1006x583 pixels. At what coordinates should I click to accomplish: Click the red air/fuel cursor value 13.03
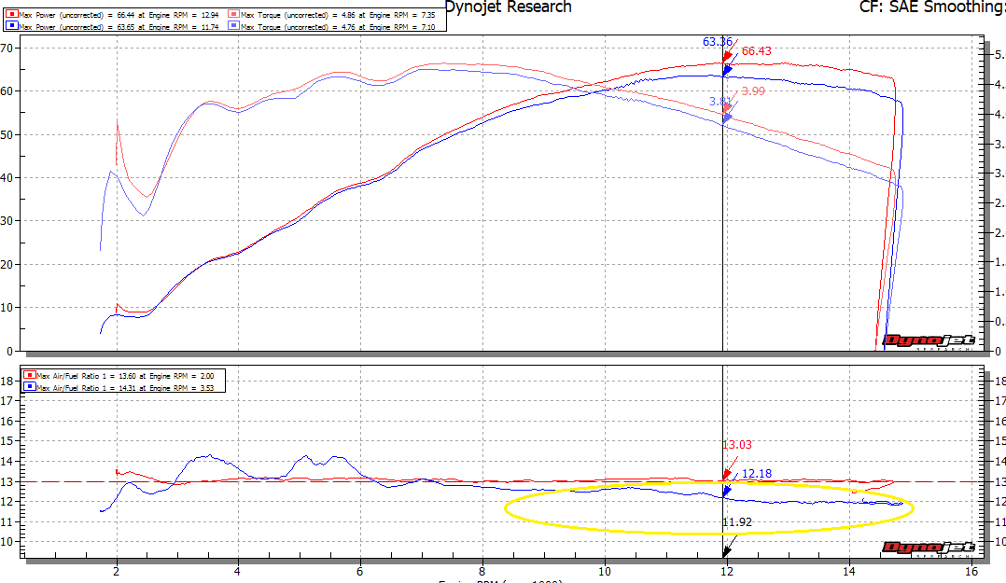click(736, 444)
